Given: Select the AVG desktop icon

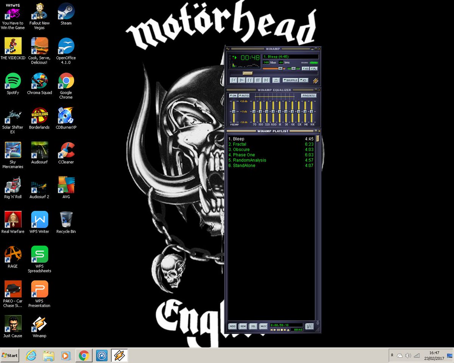Looking at the screenshot, I should tap(66, 188).
